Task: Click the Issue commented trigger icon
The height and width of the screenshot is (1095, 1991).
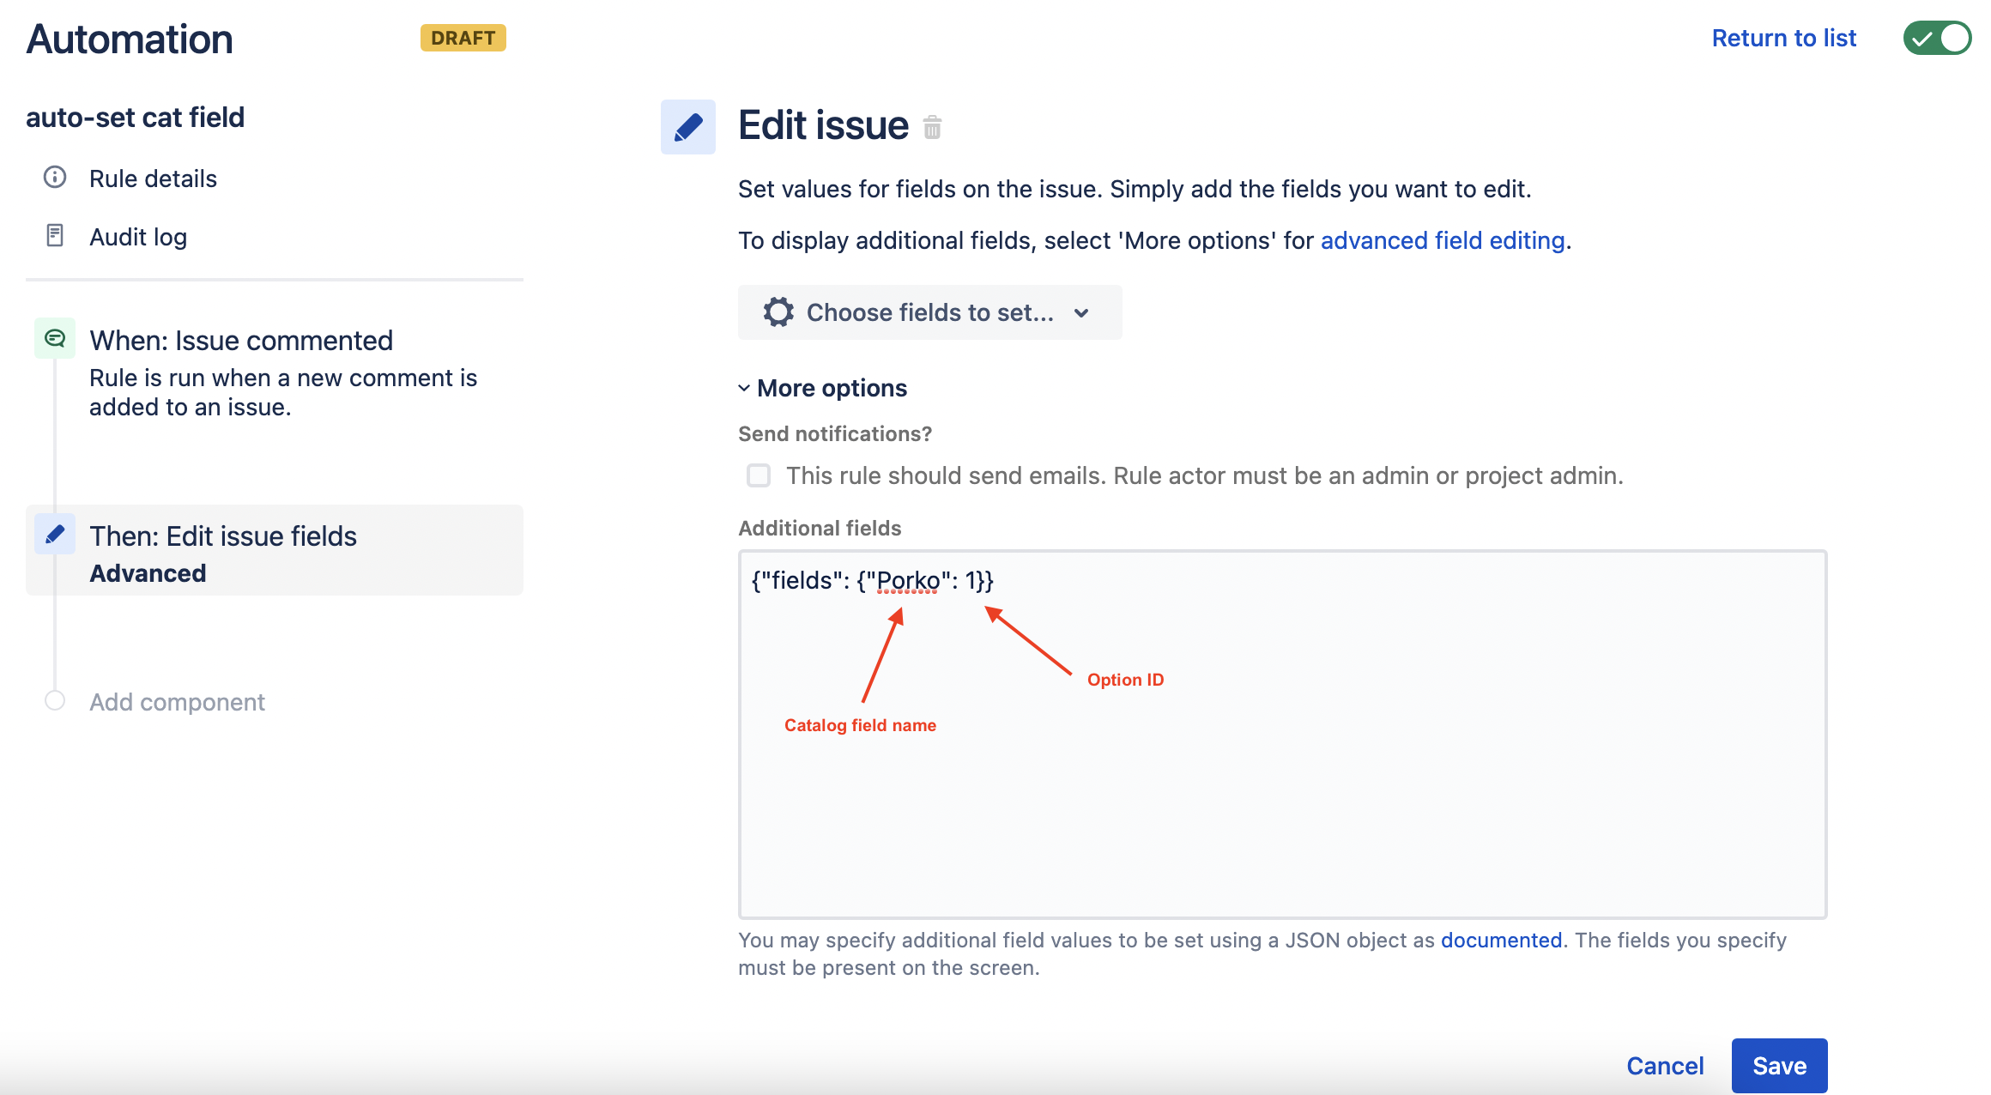Action: 55,339
